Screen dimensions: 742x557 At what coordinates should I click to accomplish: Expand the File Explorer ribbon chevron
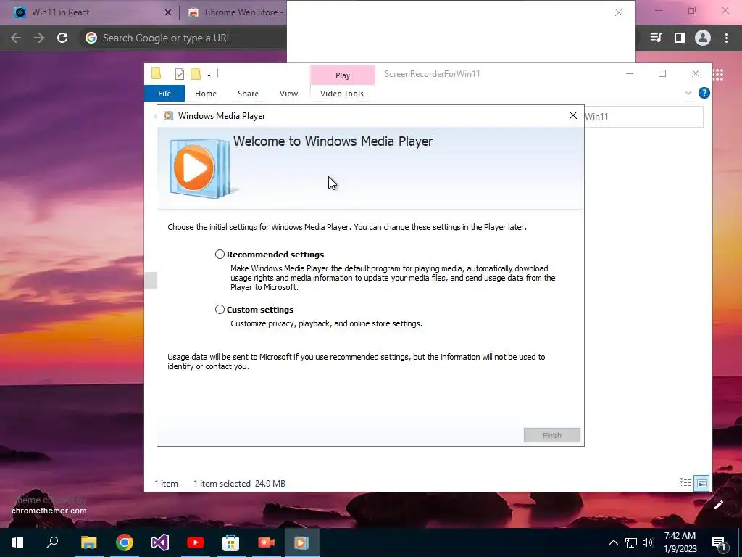tap(688, 93)
